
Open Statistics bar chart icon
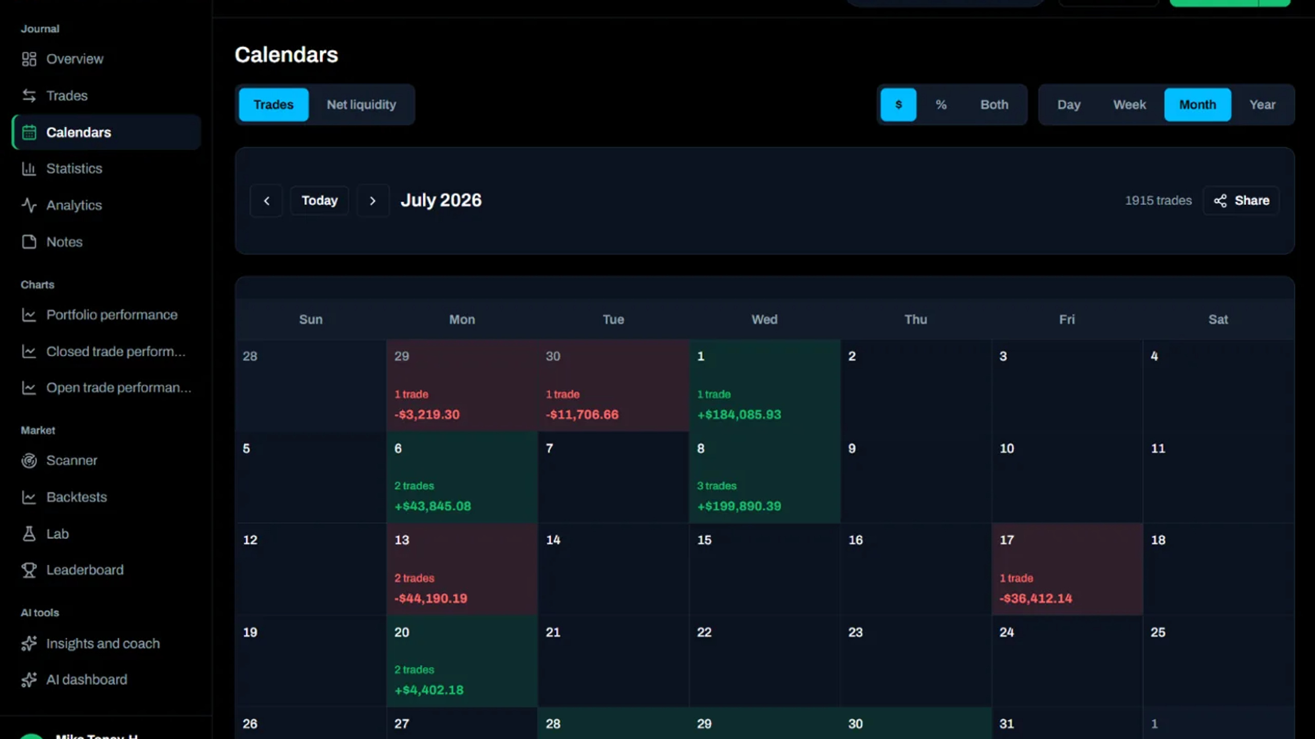click(x=29, y=168)
